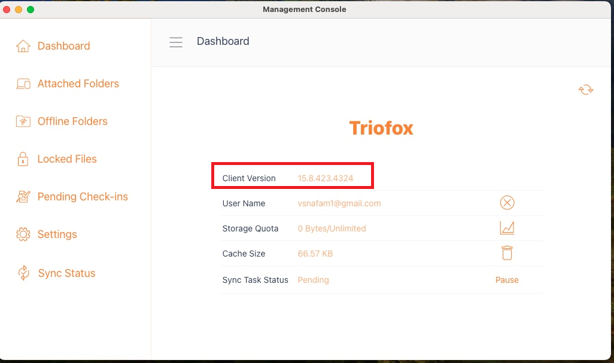Screen dimensions: 614x363
Task: Click the Triofox logo title
Action: [x=381, y=128]
